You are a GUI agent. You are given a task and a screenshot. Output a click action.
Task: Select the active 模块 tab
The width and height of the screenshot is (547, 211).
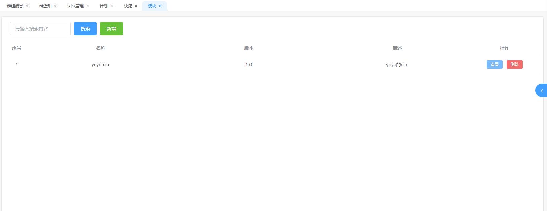point(152,6)
